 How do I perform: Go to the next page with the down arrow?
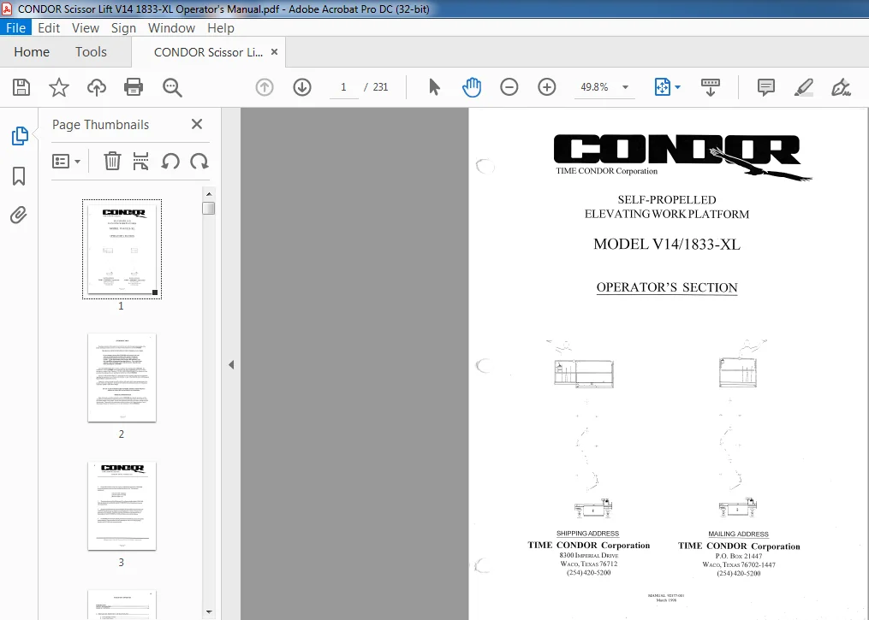coord(302,87)
